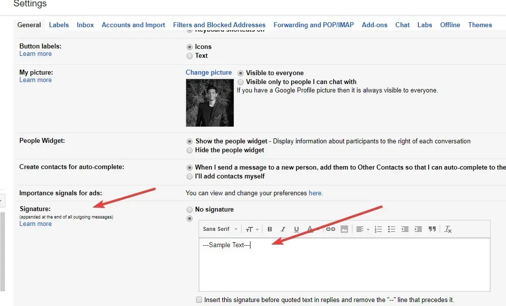Open the Labs tab
Viewport: 506px width, 306px height.
[x=425, y=25]
